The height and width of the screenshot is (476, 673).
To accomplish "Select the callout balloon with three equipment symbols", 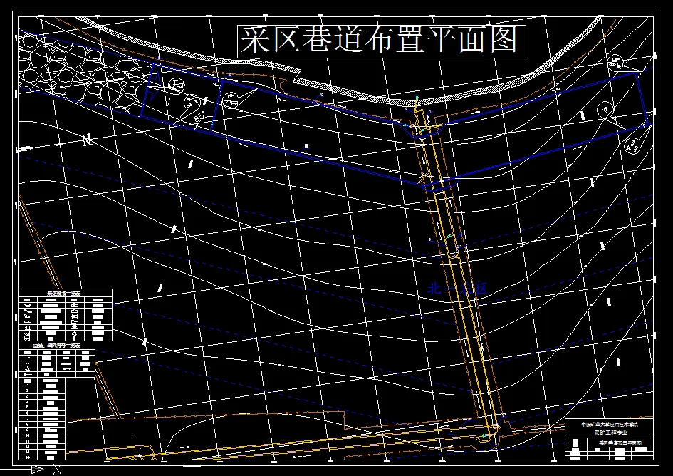I will coord(231,100).
